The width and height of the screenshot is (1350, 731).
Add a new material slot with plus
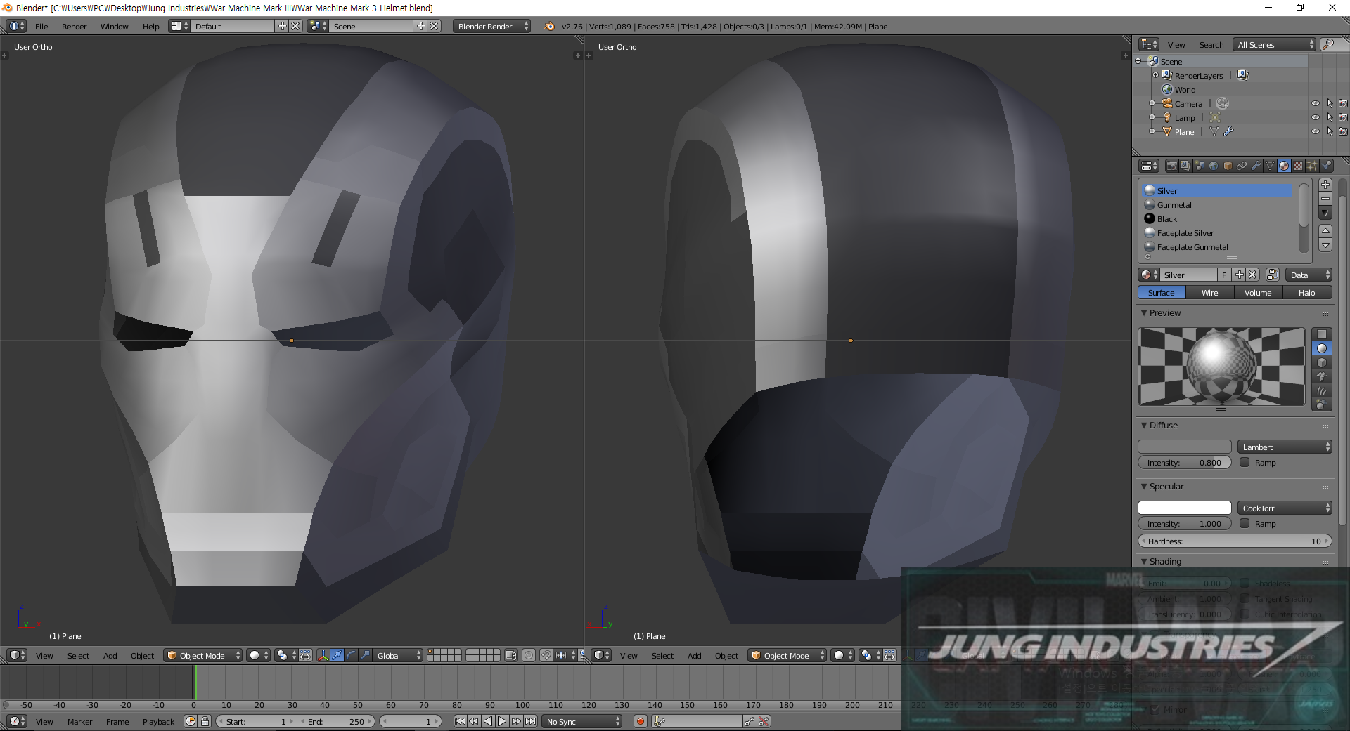coord(1325,185)
